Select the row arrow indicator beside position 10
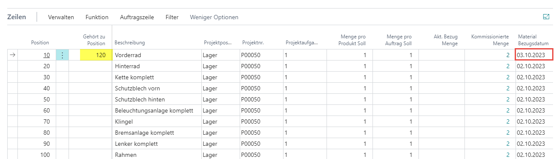This screenshot has height=159, width=556. pyautogui.click(x=12, y=55)
